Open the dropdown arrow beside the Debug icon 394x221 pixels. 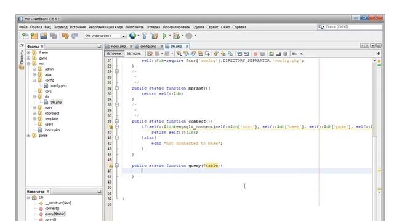[183, 36]
